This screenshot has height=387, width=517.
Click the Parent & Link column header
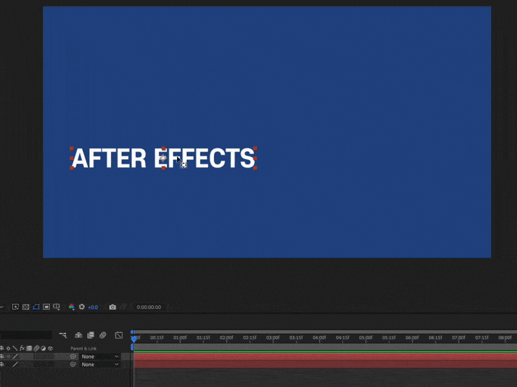[x=83, y=348]
